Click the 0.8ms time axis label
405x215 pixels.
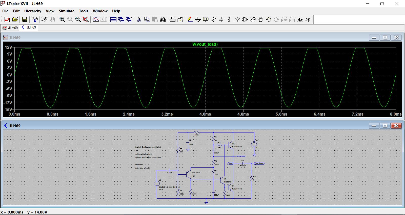point(52,114)
